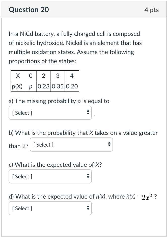Viewport: 167px width, 237px height.
Task: Click the 0.35 value in the probability table
Action: pos(58,86)
